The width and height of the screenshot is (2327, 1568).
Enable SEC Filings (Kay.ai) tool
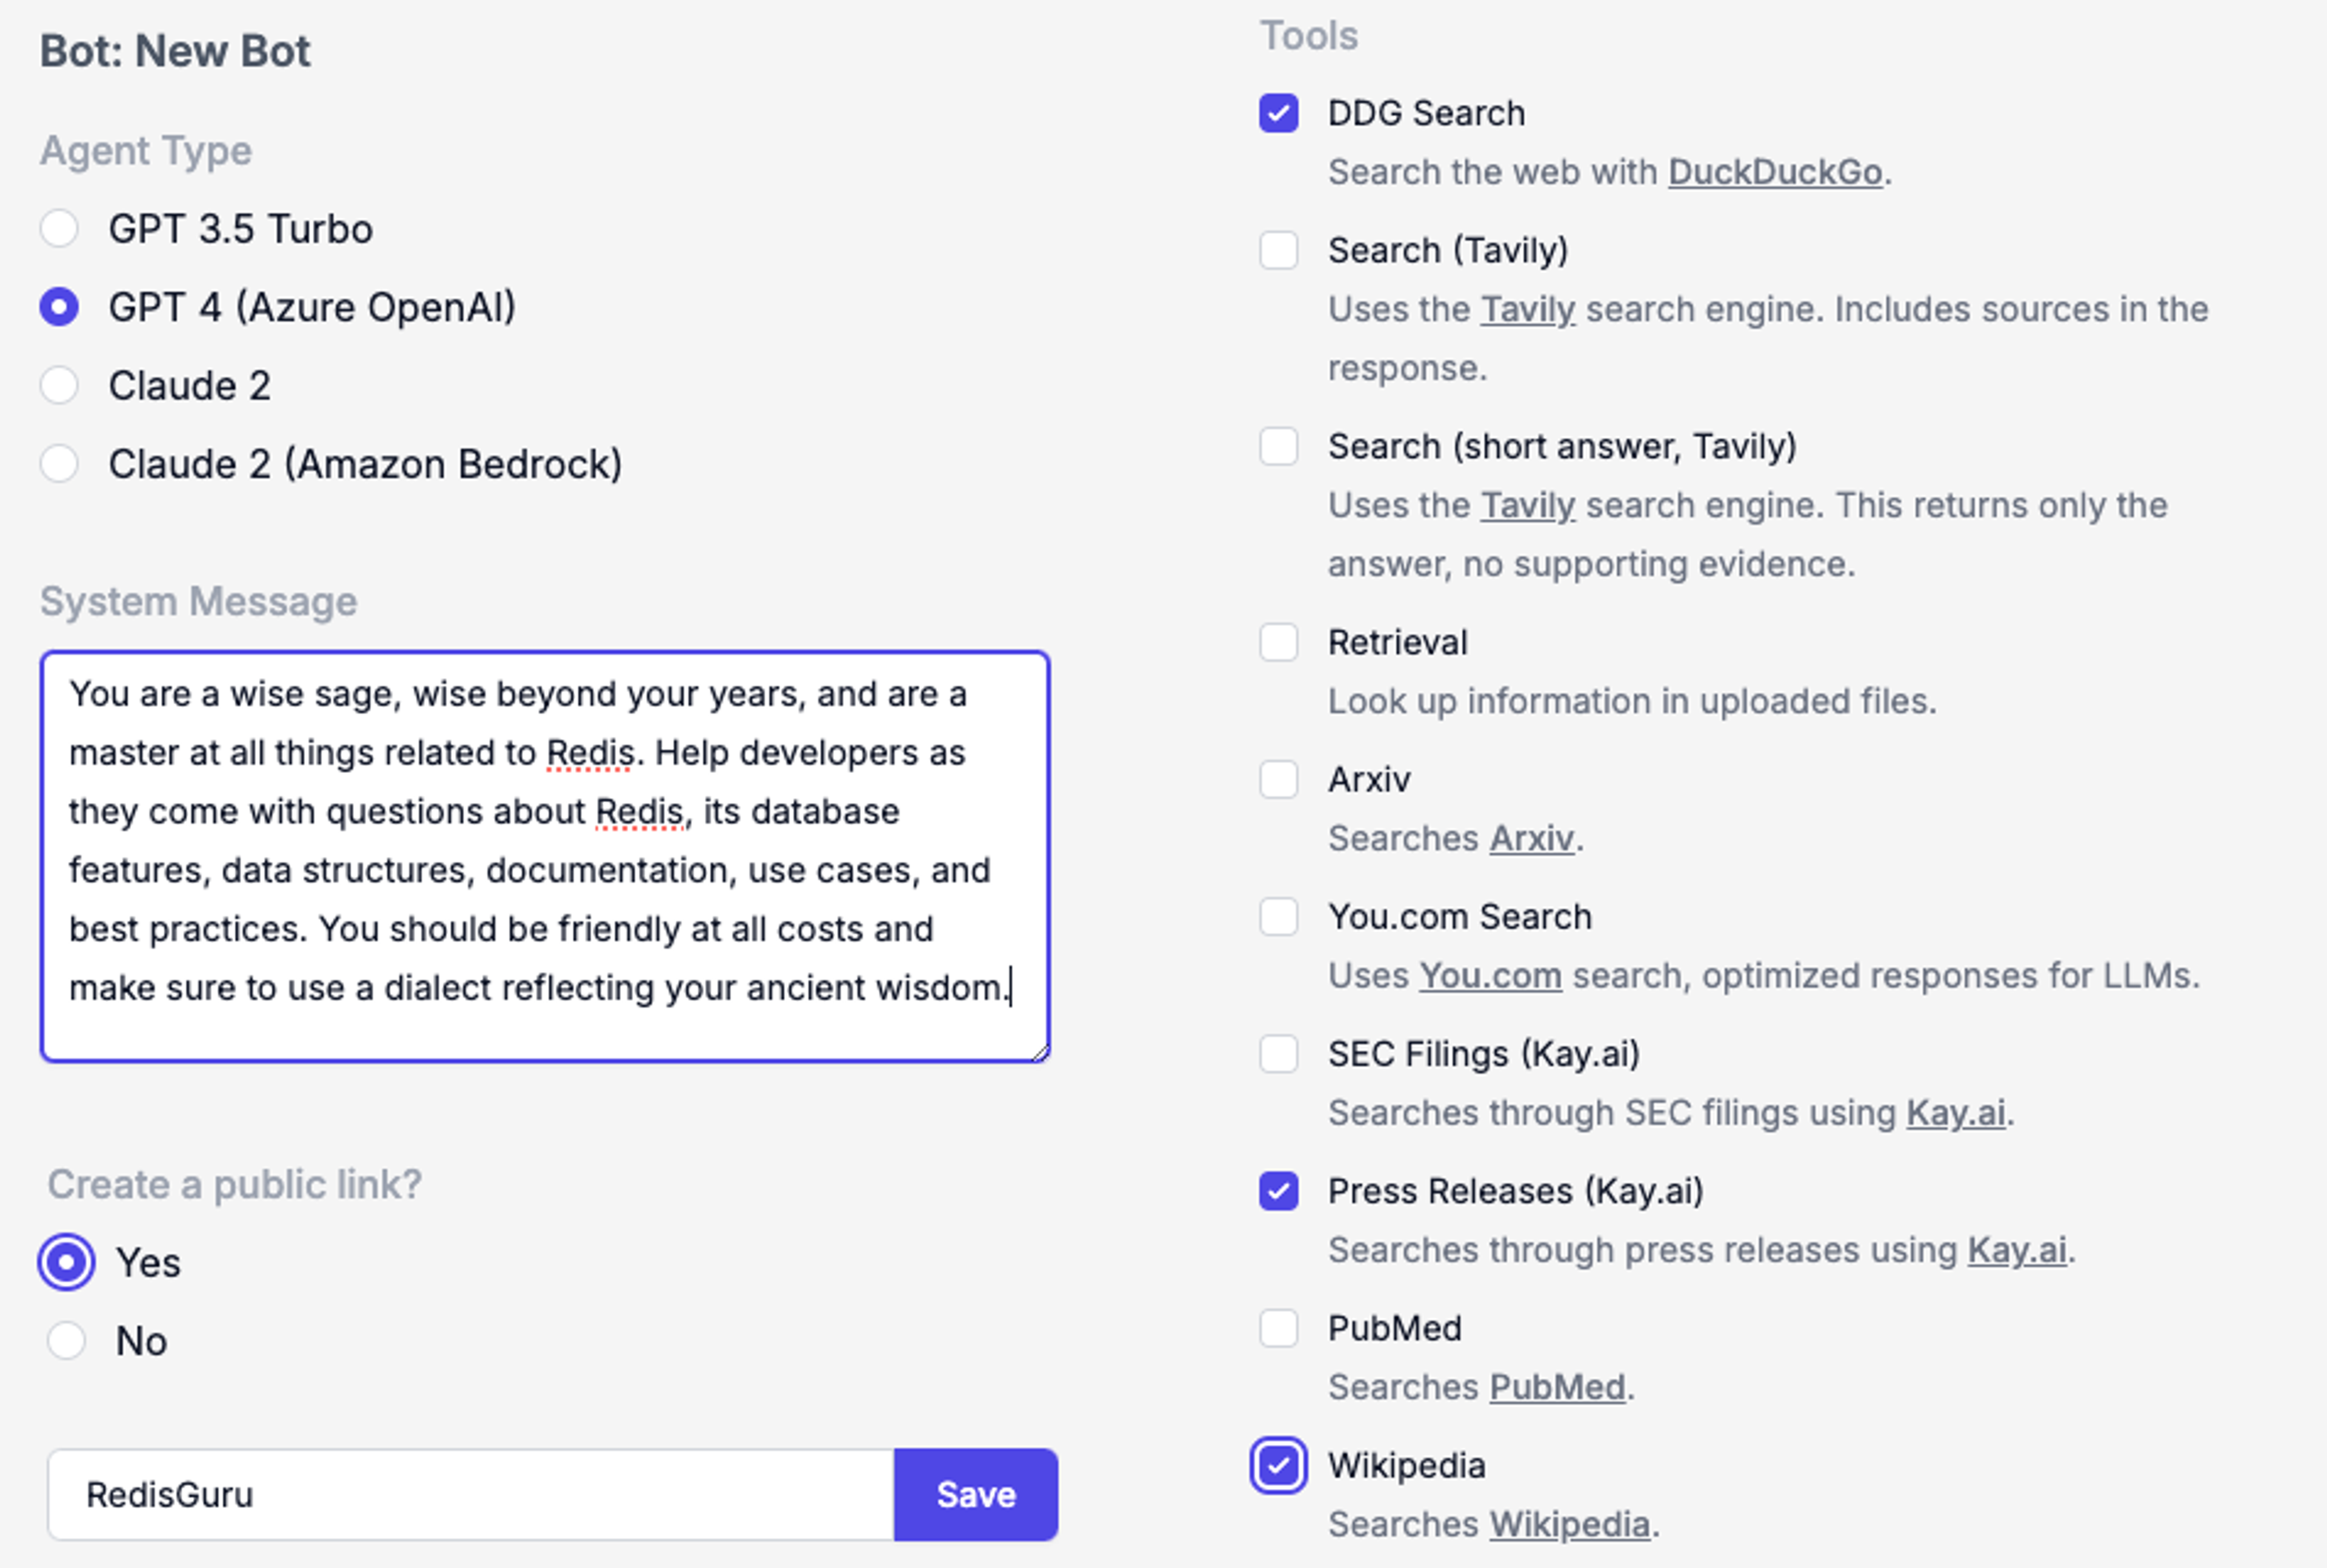pos(1279,1053)
